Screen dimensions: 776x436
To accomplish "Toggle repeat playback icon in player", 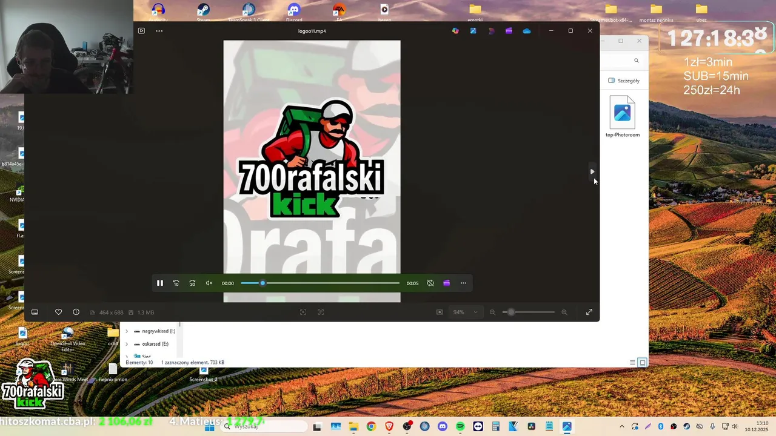I will coord(430,283).
